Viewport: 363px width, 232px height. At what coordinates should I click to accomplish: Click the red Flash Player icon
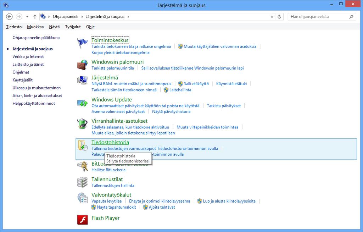click(x=82, y=220)
